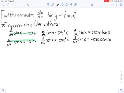Viewport: 124px width, 93px height.
Task: Select the Lasso selection tool
Action: [x=66, y=5]
